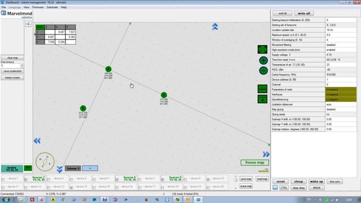Open the red Adobe taskbar icon

(32, 200)
